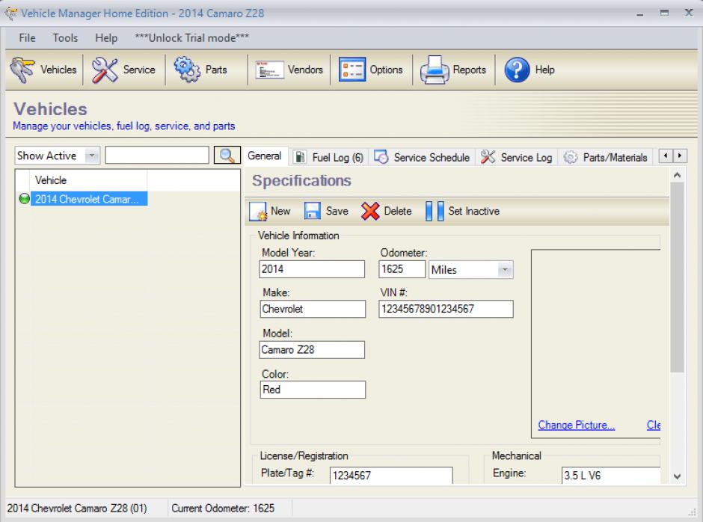Click the vehicle search text field
Viewport: 703px width, 522px height.
(x=157, y=156)
